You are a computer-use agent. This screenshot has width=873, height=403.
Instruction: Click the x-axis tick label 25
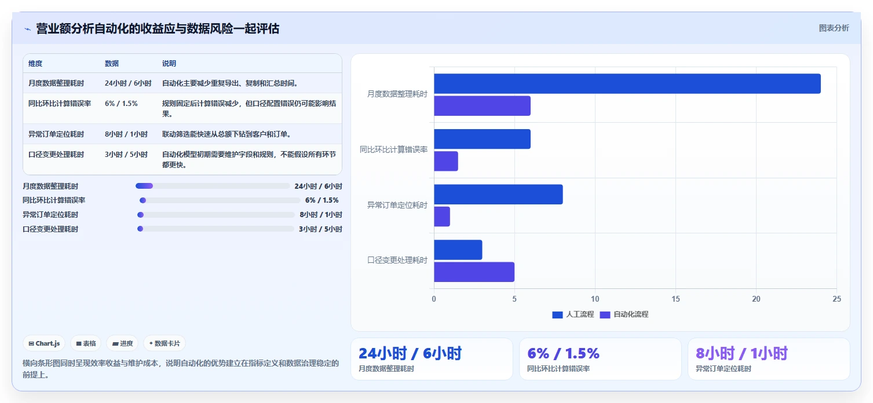(x=837, y=299)
